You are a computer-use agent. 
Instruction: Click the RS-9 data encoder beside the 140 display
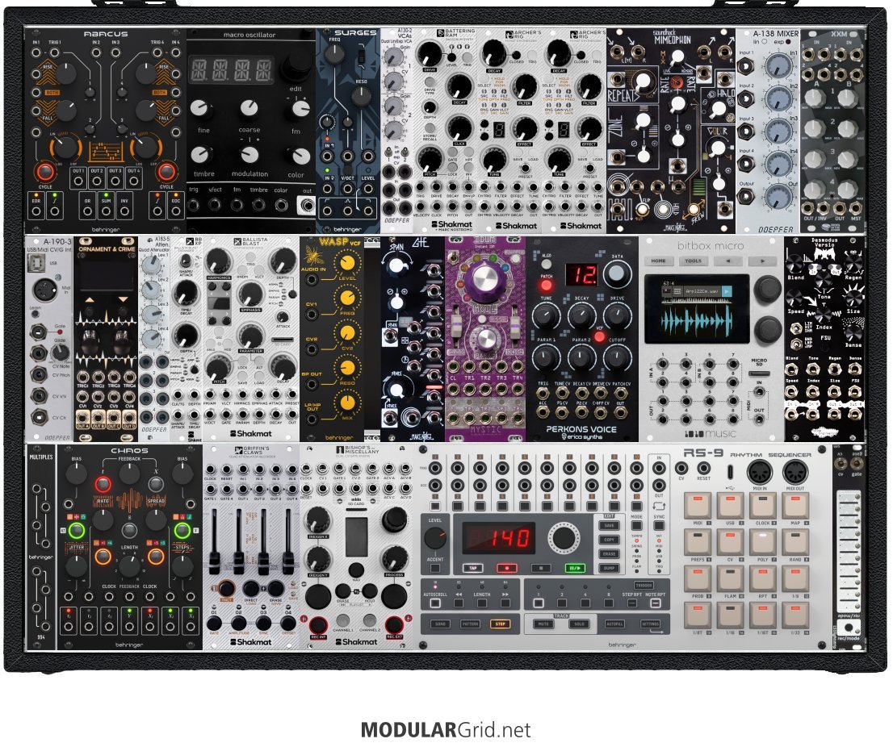pyautogui.click(x=564, y=538)
